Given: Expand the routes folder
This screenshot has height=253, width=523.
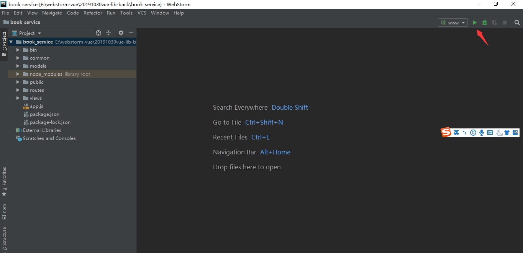Looking at the screenshot, I should click(17, 90).
